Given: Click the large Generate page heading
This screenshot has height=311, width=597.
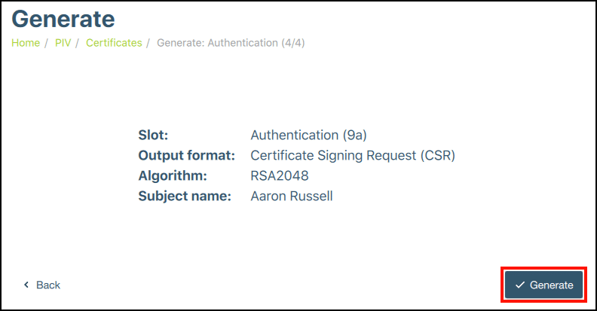Looking at the screenshot, I should (63, 18).
